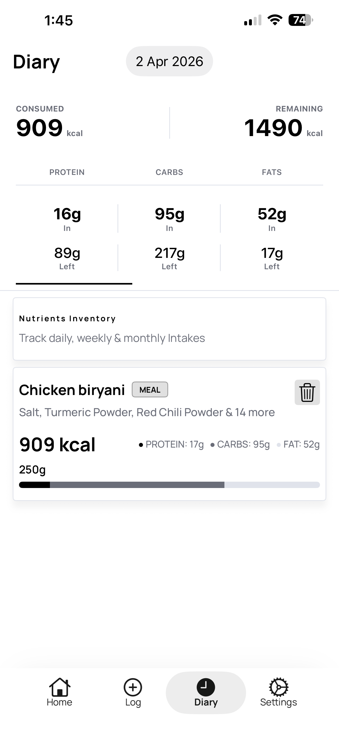
Task: Switch to the PROTEIN tab
Action: (67, 172)
